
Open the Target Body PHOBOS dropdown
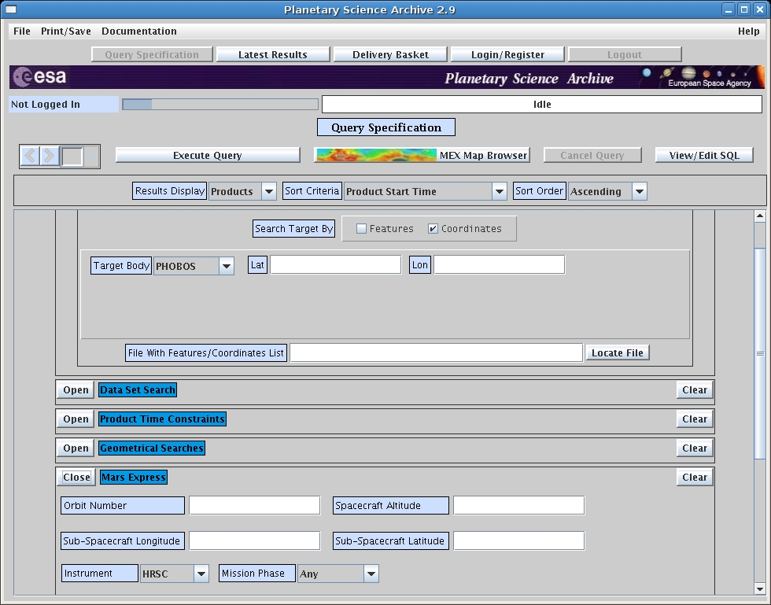coord(227,266)
